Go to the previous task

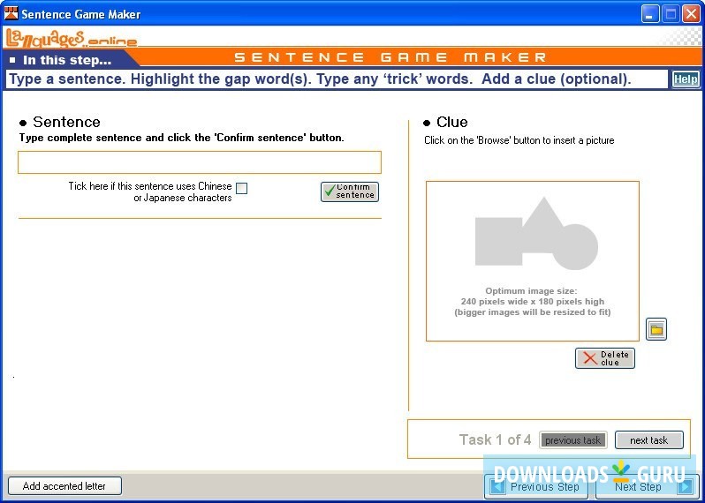click(572, 440)
